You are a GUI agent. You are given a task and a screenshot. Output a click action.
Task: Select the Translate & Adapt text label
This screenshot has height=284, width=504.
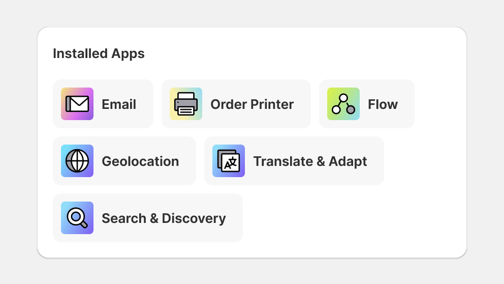click(x=310, y=161)
